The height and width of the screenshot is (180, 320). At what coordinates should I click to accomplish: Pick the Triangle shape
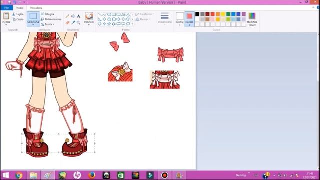pyautogui.click(x=128, y=14)
